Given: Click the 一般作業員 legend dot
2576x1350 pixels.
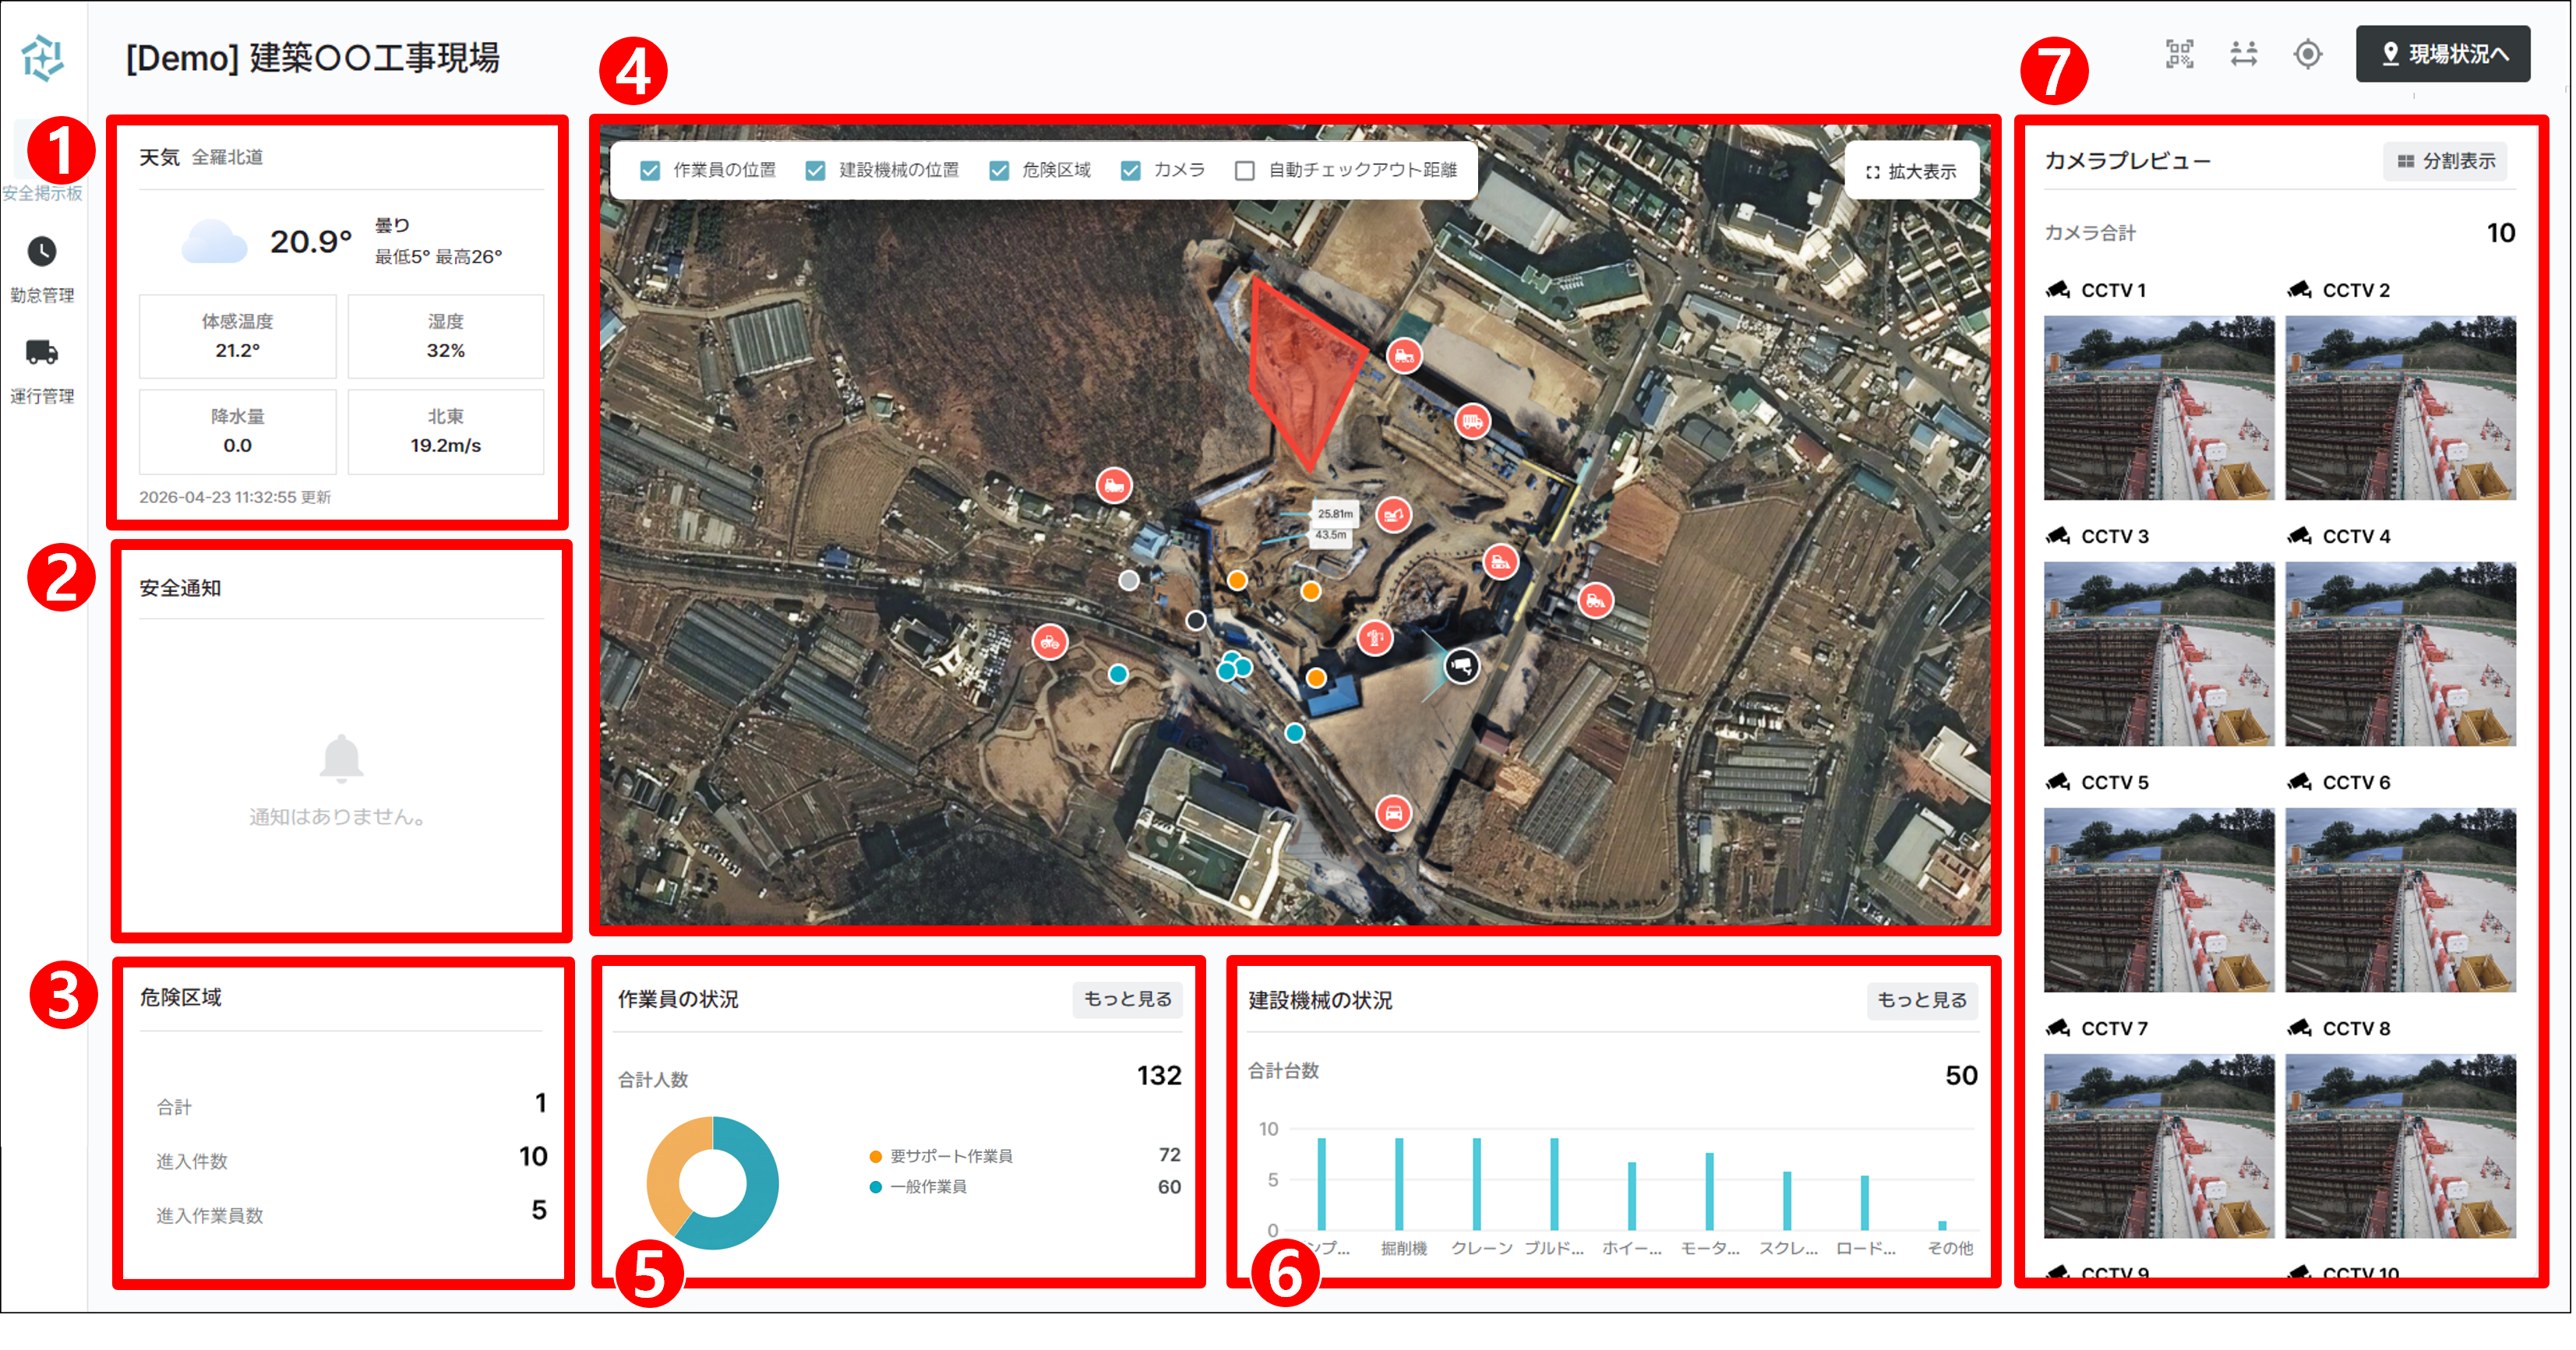Looking at the screenshot, I should 875,1187.
